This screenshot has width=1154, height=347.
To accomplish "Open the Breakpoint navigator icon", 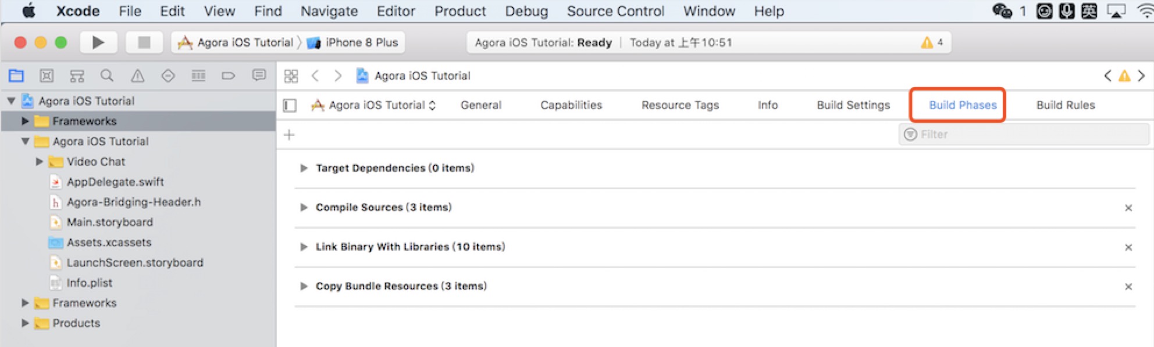I will 229,75.
